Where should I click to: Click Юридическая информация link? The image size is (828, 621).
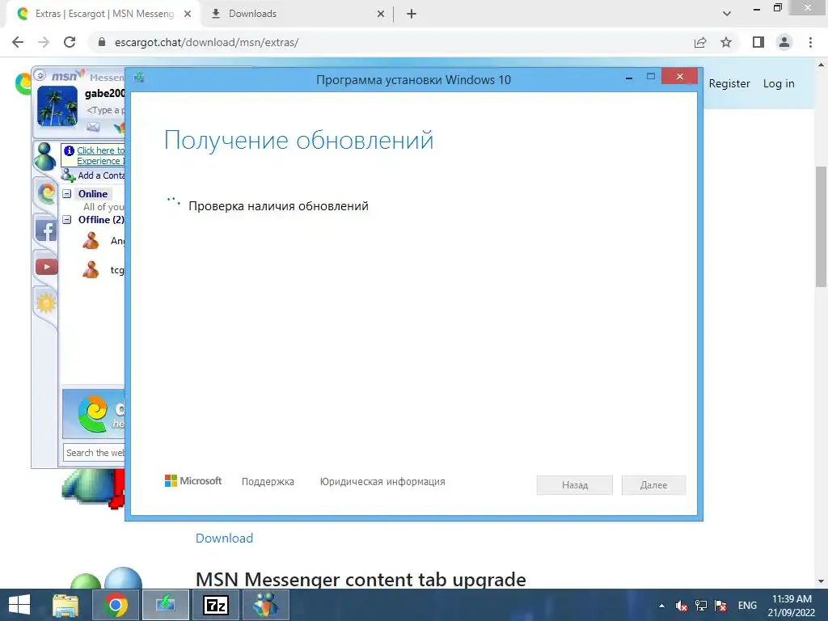click(382, 482)
